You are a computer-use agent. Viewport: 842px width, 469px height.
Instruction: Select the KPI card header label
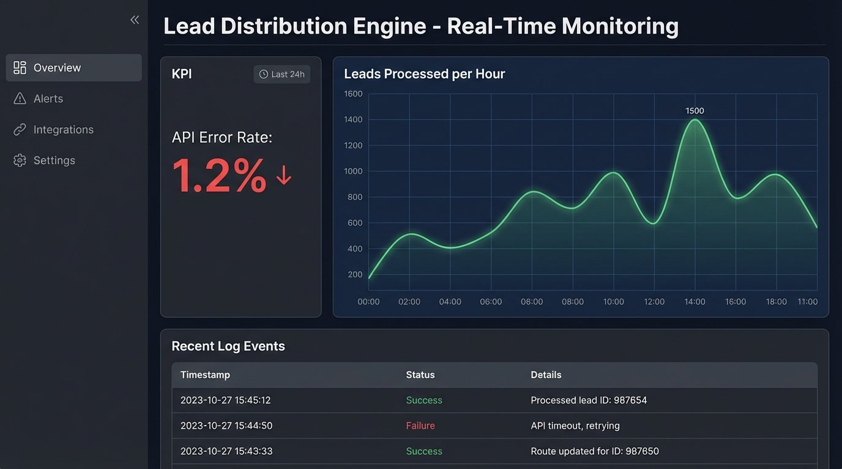point(181,74)
